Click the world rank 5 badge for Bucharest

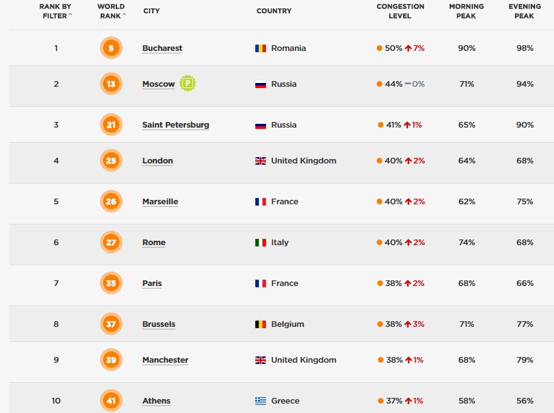point(111,48)
